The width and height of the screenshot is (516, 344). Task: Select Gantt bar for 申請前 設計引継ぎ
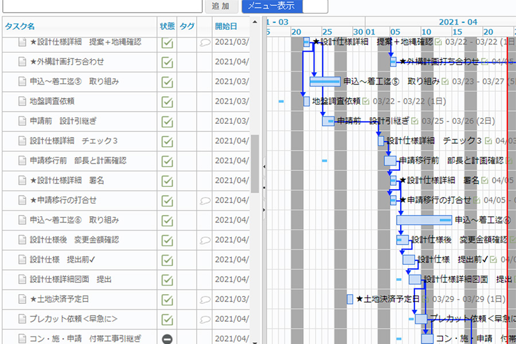pyautogui.click(x=328, y=121)
